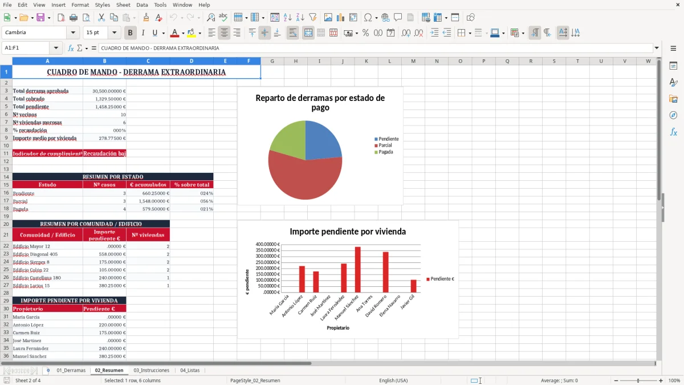The width and height of the screenshot is (684, 385).
Task: Click the Print icon
Action: click(x=73, y=18)
